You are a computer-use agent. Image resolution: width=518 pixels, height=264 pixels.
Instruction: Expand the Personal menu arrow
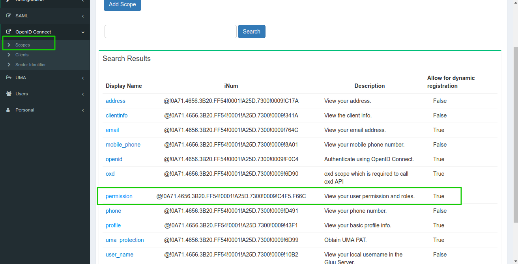click(83, 110)
